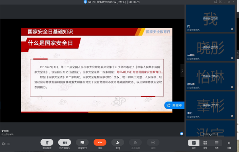Select the 我 participant video tile
239x152 pixels.
coord(210,18)
